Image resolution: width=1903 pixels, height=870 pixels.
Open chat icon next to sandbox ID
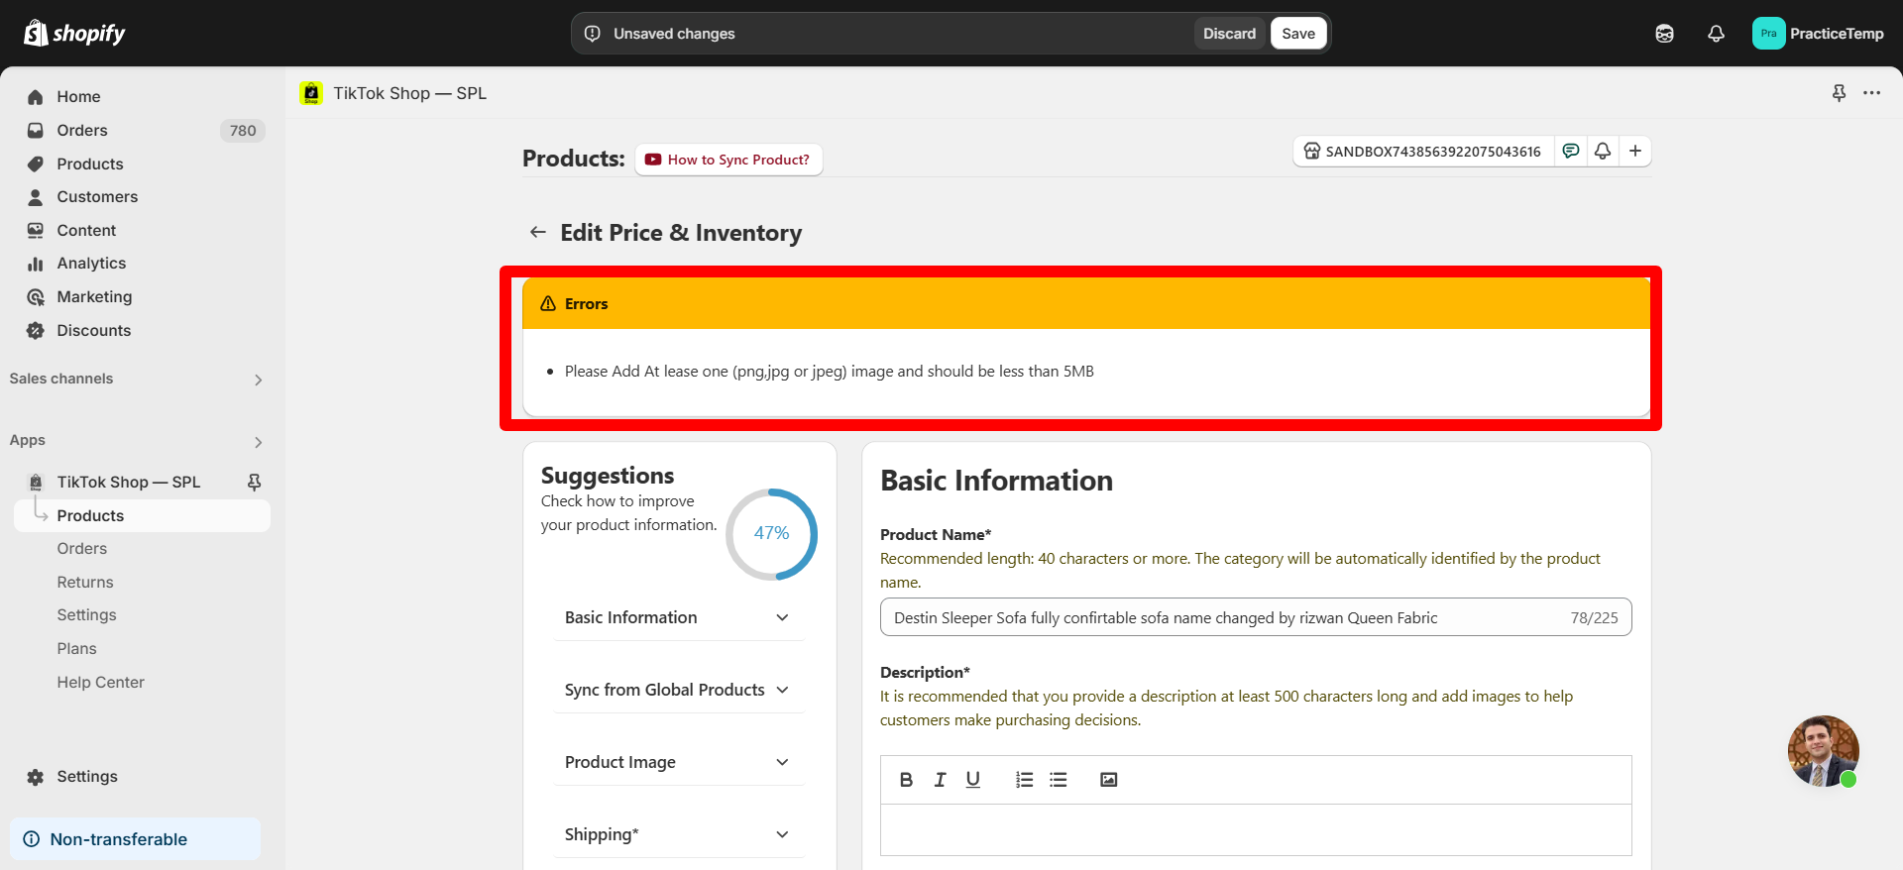point(1571,151)
